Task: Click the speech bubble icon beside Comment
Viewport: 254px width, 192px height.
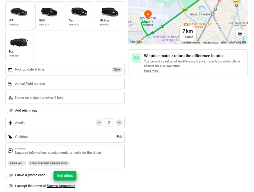Action: pyautogui.click(x=10, y=151)
